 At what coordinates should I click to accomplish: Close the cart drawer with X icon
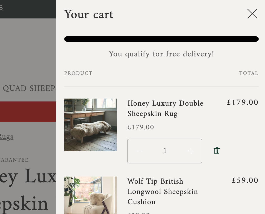click(x=252, y=14)
